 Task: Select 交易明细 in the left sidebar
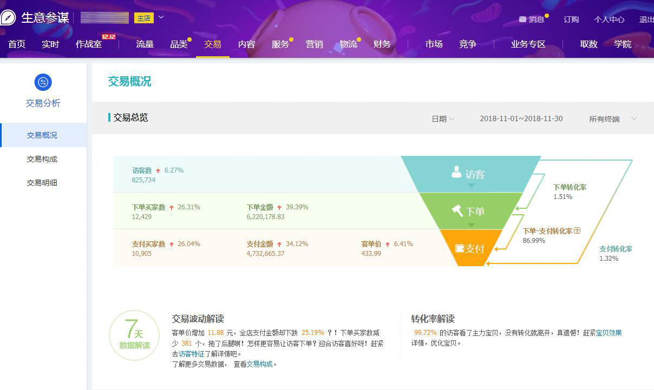pyautogui.click(x=42, y=183)
